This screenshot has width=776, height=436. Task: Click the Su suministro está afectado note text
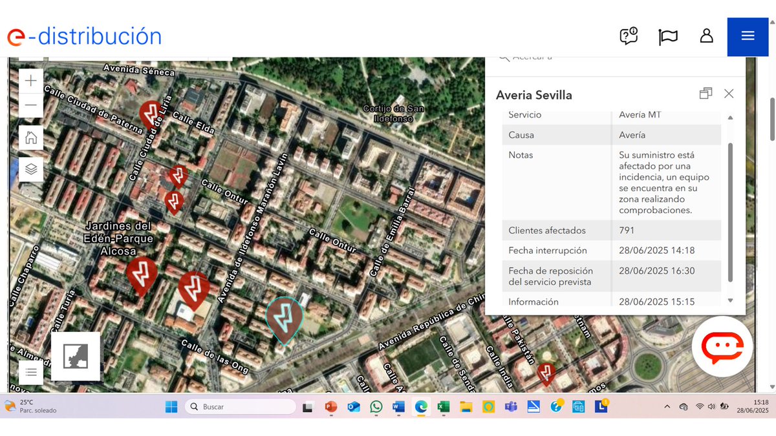(x=664, y=183)
